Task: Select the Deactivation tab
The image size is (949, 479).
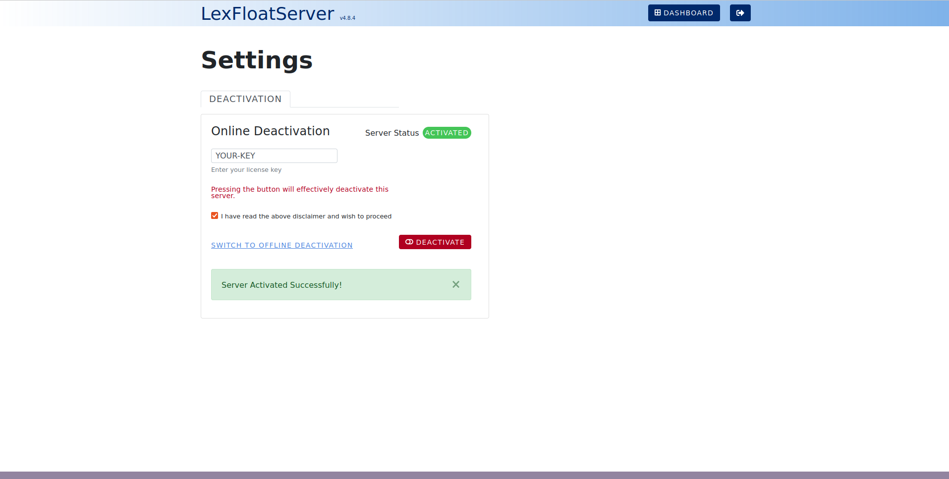Action: 245,99
